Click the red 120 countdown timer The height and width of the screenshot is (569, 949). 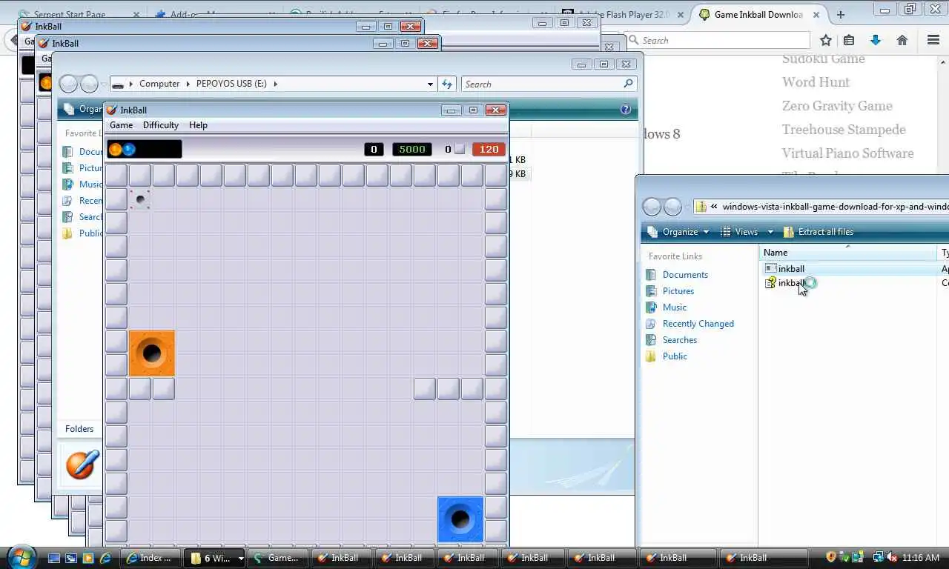tap(489, 149)
